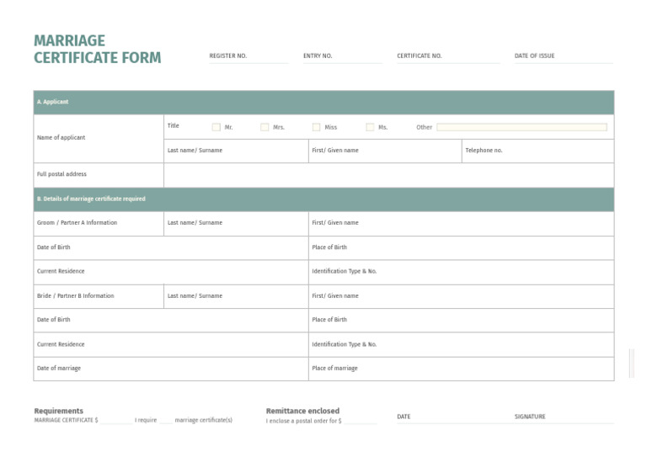Viewport: 647px width, 457px height.
Task: Click the Date of Issue field line
Action: point(564,62)
